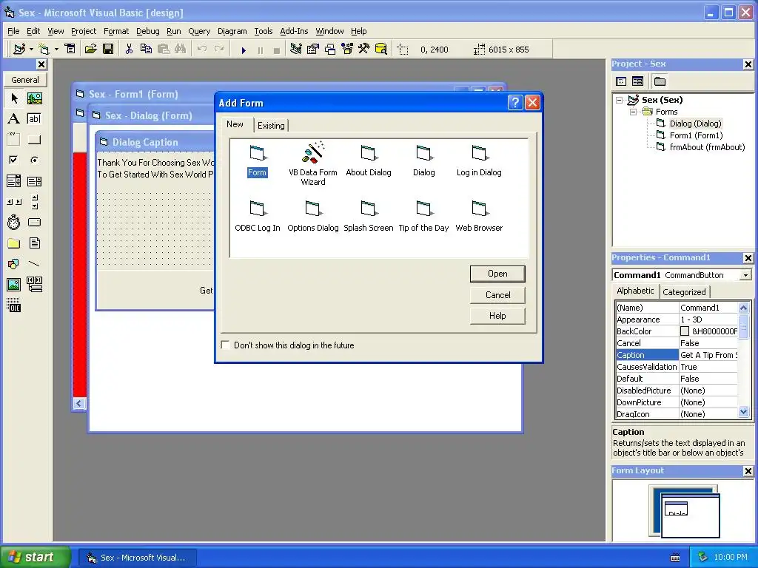Image resolution: width=758 pixels, height=568 pixels.
Task: Click the Open button in Add Form
Action: tap(497, 274)
